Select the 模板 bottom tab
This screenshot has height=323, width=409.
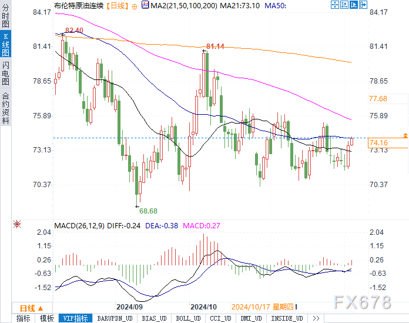coord(46,318)
